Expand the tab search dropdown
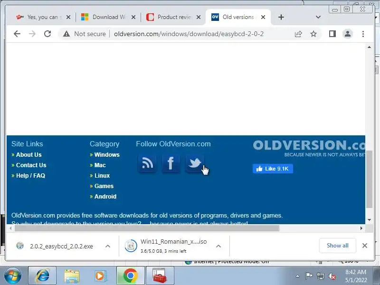Viewport: 380px width, 285px height. (318, 17)
